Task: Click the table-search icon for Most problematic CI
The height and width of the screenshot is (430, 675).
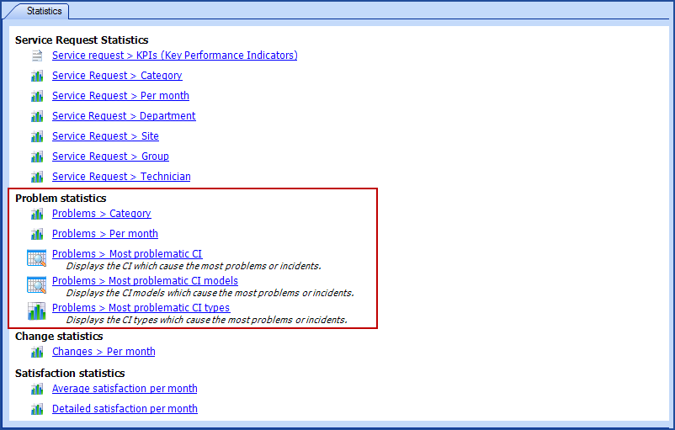Action: tap(36, 257)
